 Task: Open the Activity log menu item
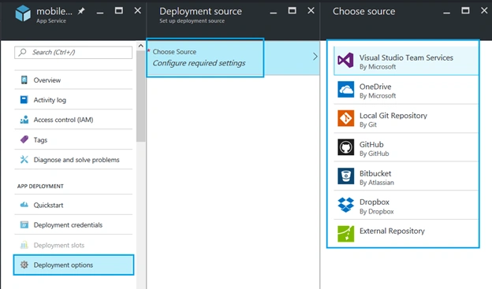(73, 100)
